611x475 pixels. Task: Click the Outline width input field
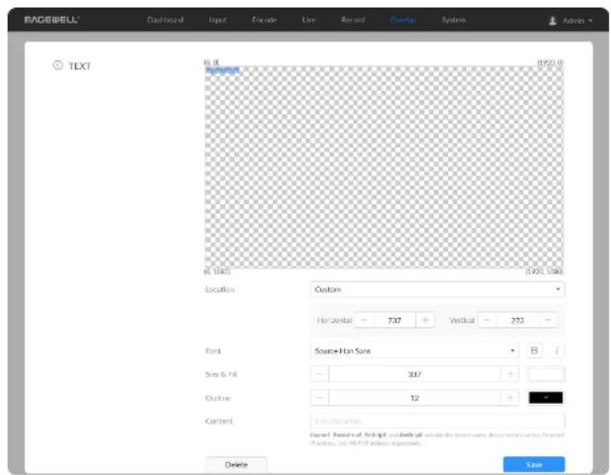point(414,398)
